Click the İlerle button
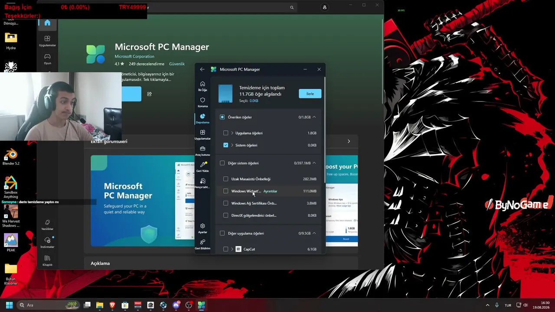This screenshot has height=312, width=555. (x=310, y=94)
